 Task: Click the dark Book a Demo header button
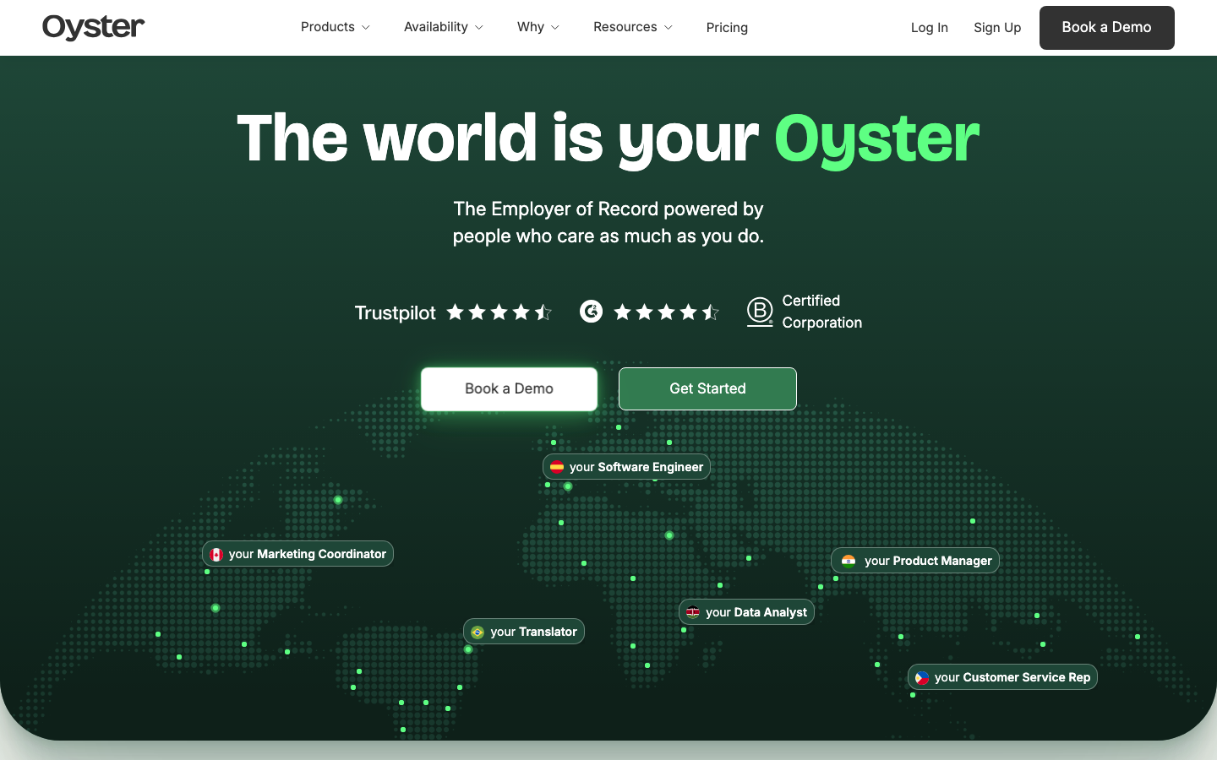pos(1107,28)
